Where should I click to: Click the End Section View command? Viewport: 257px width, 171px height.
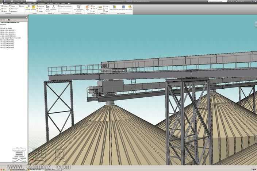[x=123, y=8]
